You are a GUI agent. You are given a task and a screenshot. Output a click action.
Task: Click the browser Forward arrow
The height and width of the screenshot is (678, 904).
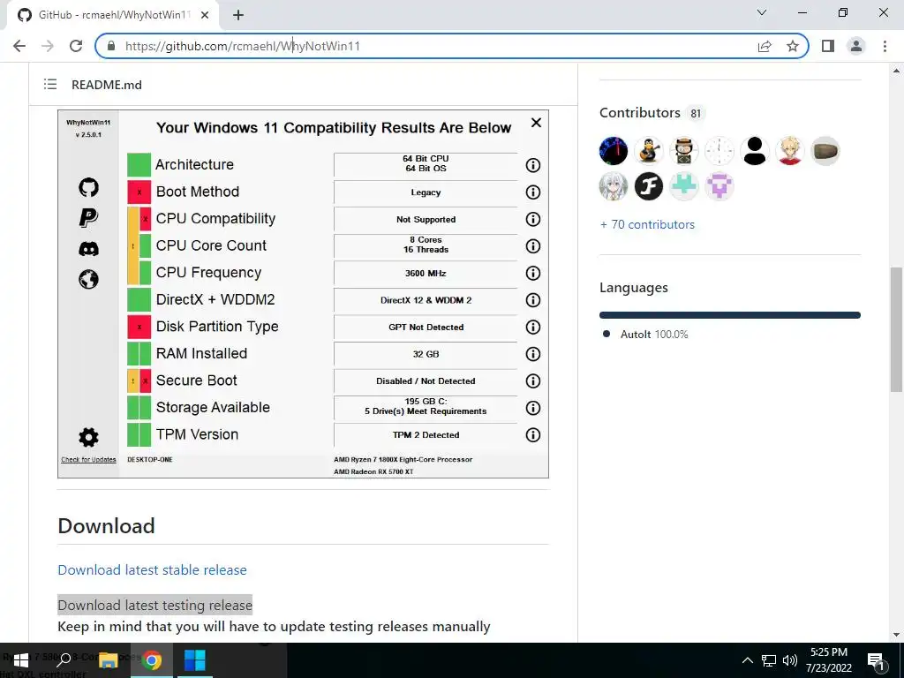[x=48, y=46]
